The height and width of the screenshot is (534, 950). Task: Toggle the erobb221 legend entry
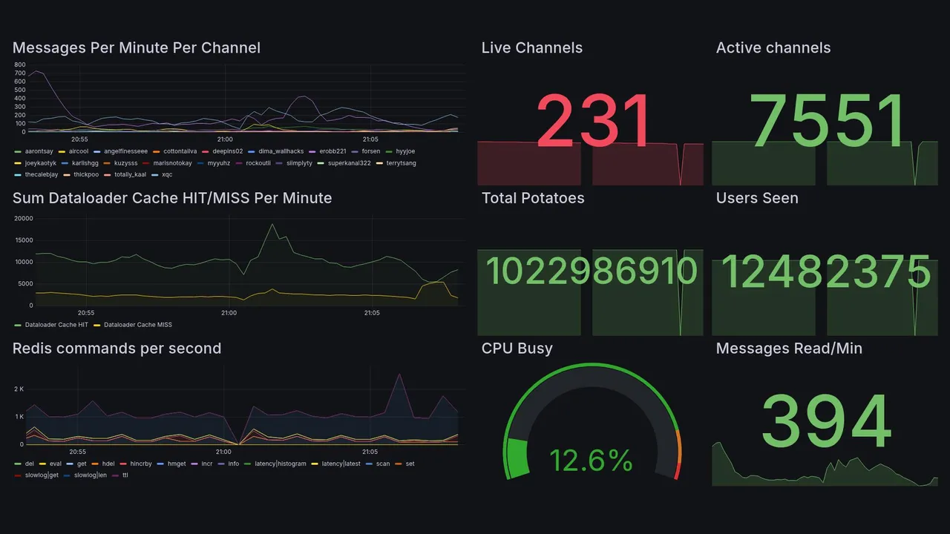[327, 151]
